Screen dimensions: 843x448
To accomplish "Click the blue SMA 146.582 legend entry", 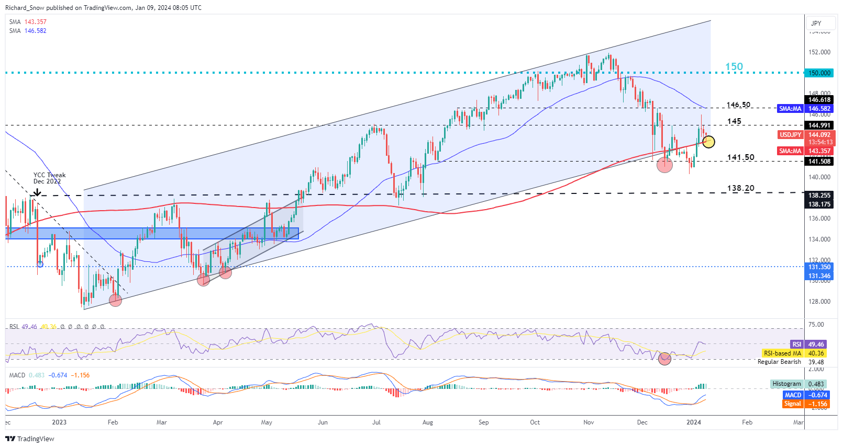I will click(x=28, y=31).
